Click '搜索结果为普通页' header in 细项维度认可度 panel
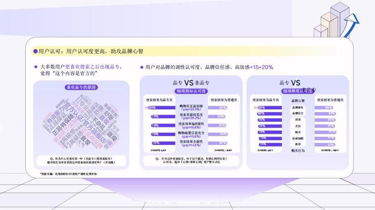The width and height of the screenshot is (375, 210). [x=330, y=100]
